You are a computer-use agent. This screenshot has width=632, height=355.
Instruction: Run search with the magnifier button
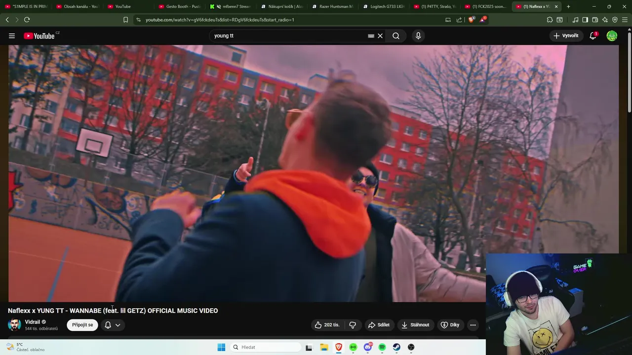(x=396, y=35)
